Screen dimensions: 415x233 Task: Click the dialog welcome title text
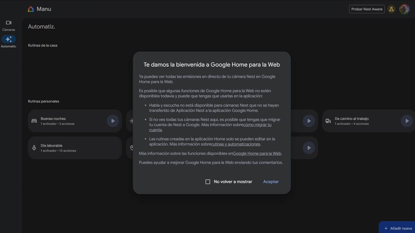pos(212,65)
